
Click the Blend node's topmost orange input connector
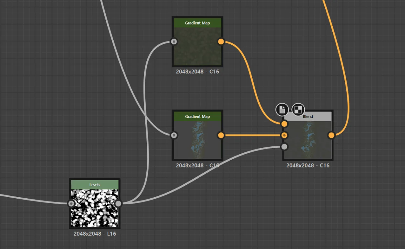tap(284, 124)
